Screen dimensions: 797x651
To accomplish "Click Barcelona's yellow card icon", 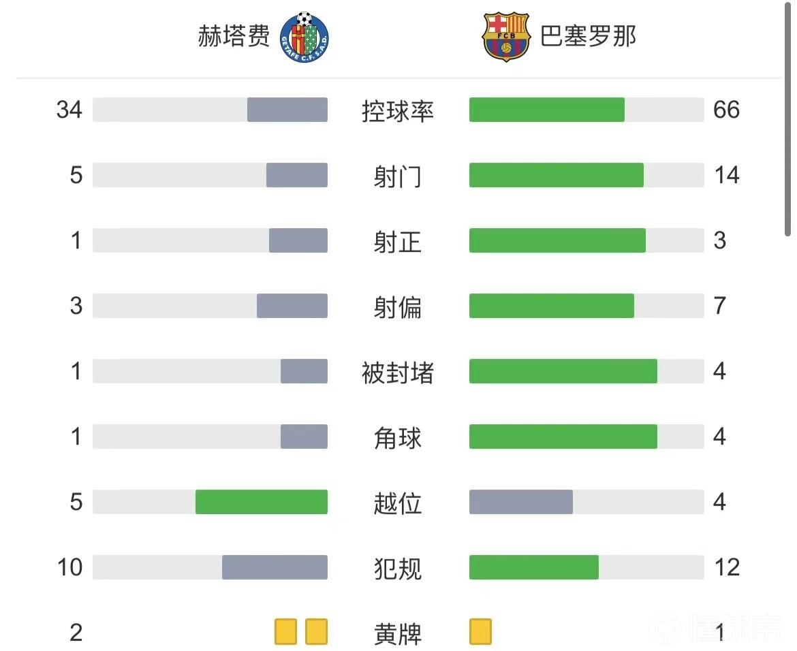I will [x=480, y=631].
